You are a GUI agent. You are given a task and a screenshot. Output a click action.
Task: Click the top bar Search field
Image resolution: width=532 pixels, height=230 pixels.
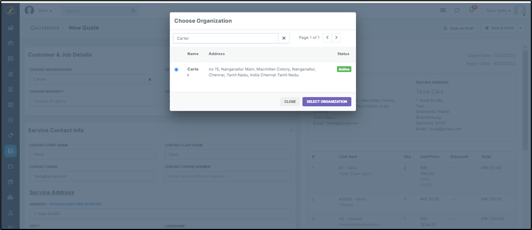pos(96,11)
